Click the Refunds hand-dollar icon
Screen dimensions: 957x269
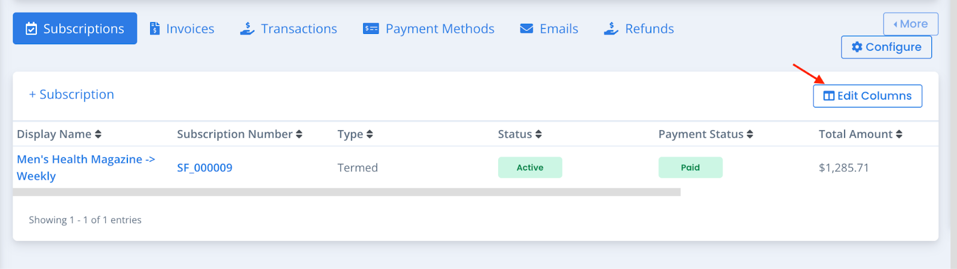point(611,29)
